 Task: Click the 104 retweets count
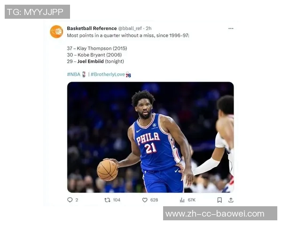click(x=117, y=200)
